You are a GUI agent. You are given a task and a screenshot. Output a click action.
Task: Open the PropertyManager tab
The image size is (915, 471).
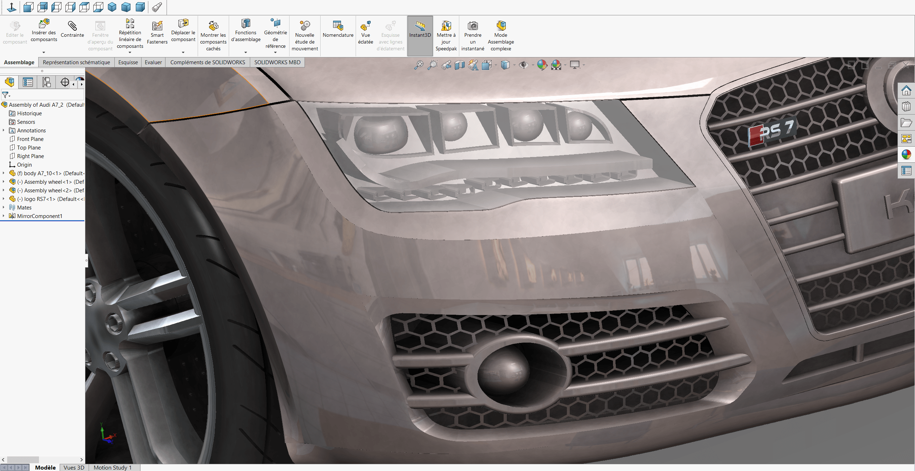point(28,82)
